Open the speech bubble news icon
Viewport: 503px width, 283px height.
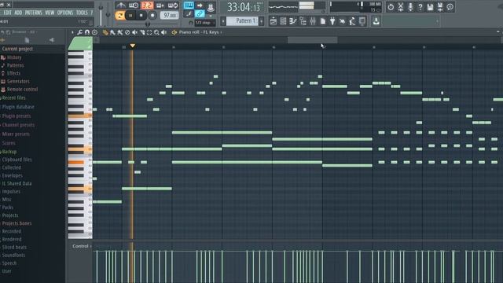click(450, 7)
